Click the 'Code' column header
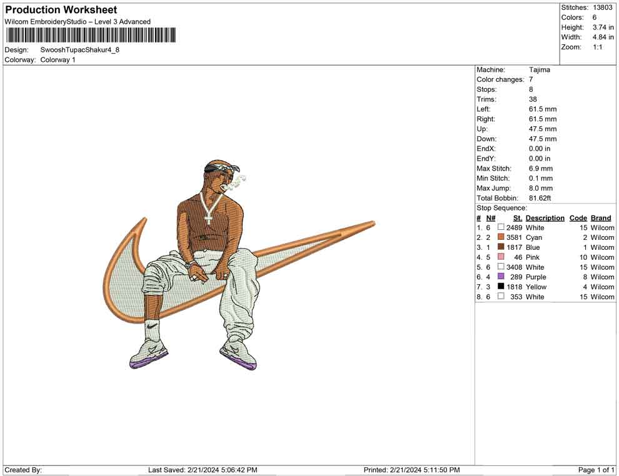 [x=578, y=217]
